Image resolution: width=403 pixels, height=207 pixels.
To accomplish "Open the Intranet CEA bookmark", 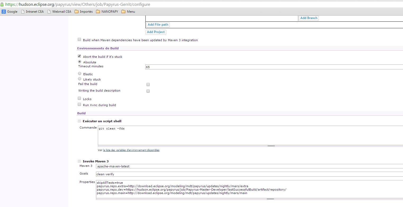I will point(32,12).
